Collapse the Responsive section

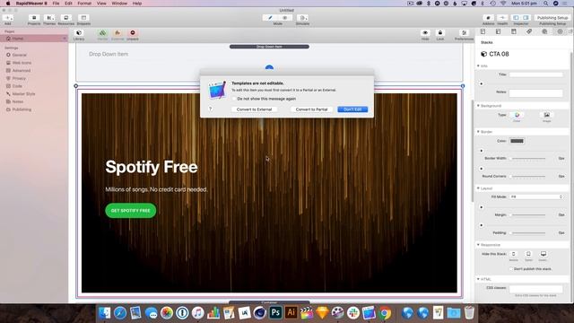pos(478,245)
